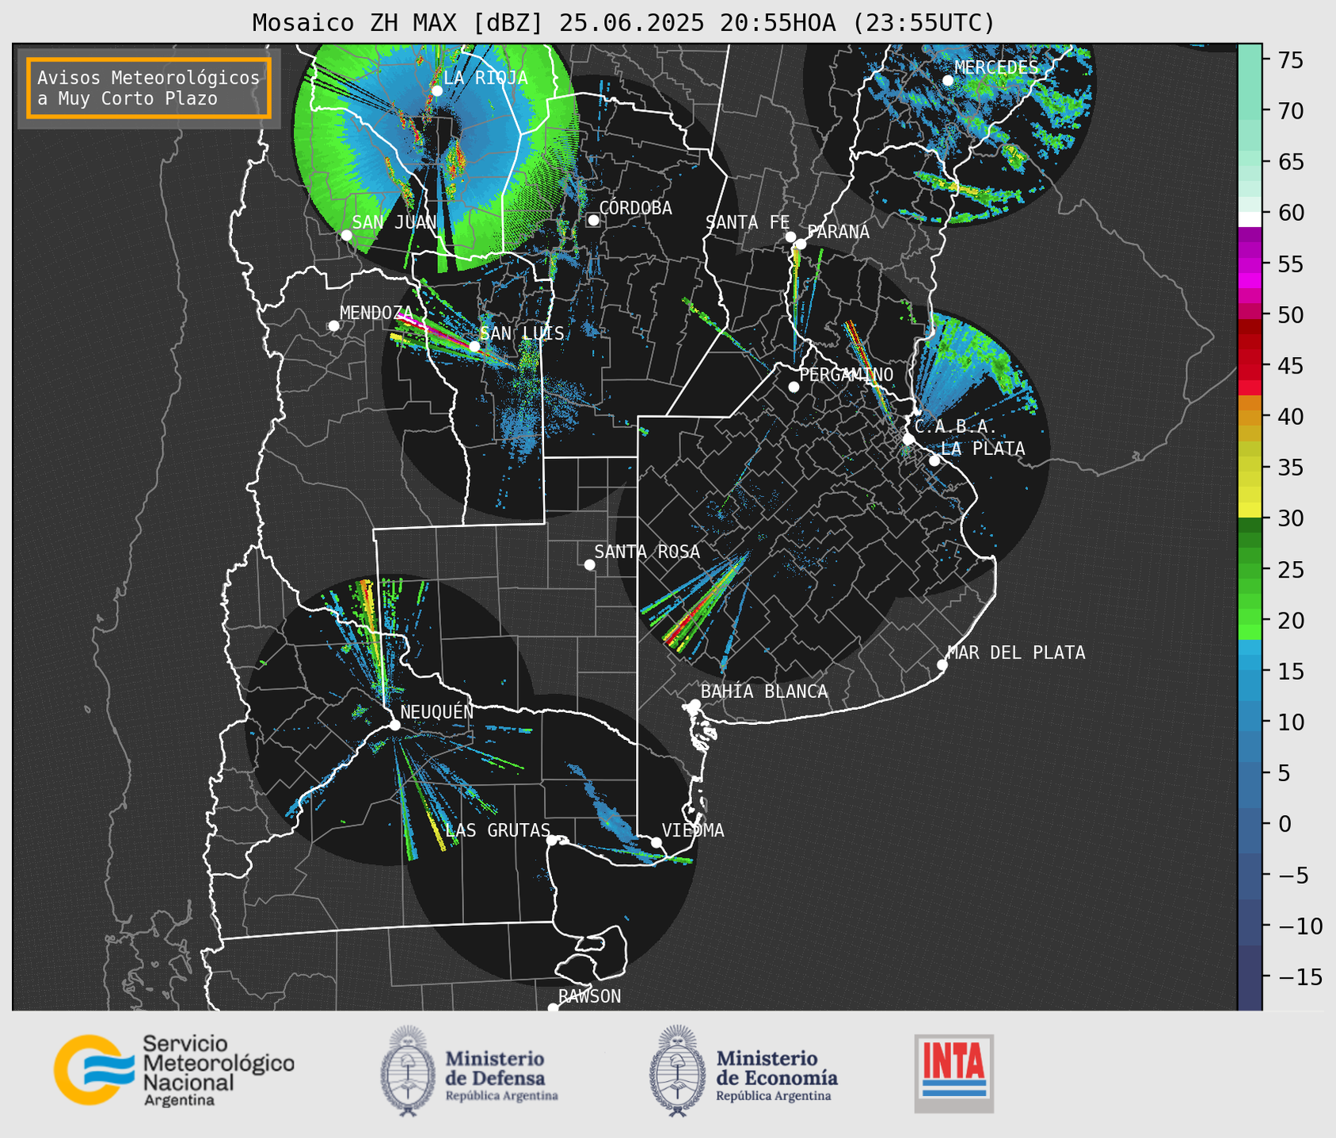
Task: Select the Viedma city dot
Action: coord(656,842)
